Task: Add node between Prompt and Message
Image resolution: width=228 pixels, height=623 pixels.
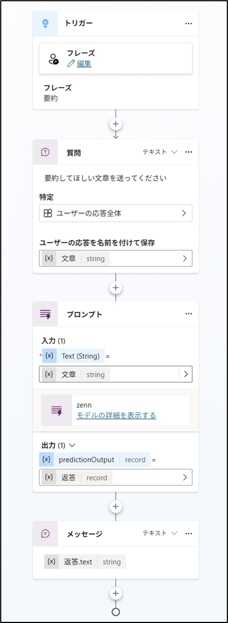Action: (x=116, y=506)
